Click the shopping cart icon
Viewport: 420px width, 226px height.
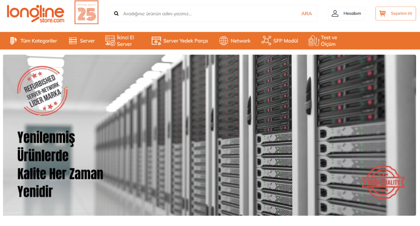point(382,13)
